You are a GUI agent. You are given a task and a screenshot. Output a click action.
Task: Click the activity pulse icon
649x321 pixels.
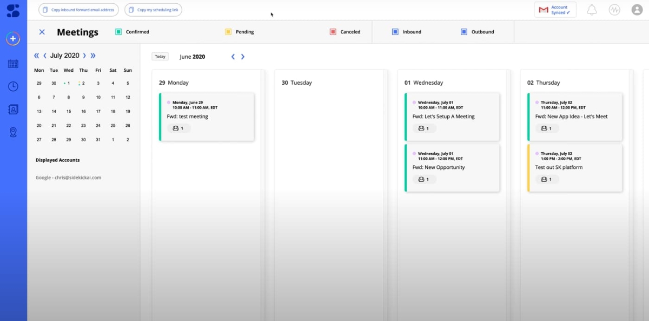point(614,10)
